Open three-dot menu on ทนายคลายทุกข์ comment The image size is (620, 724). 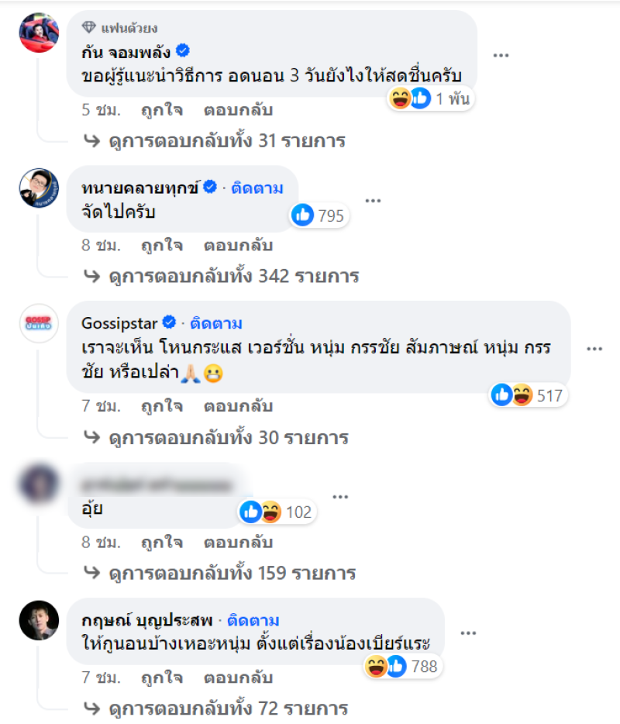point(373,201)
